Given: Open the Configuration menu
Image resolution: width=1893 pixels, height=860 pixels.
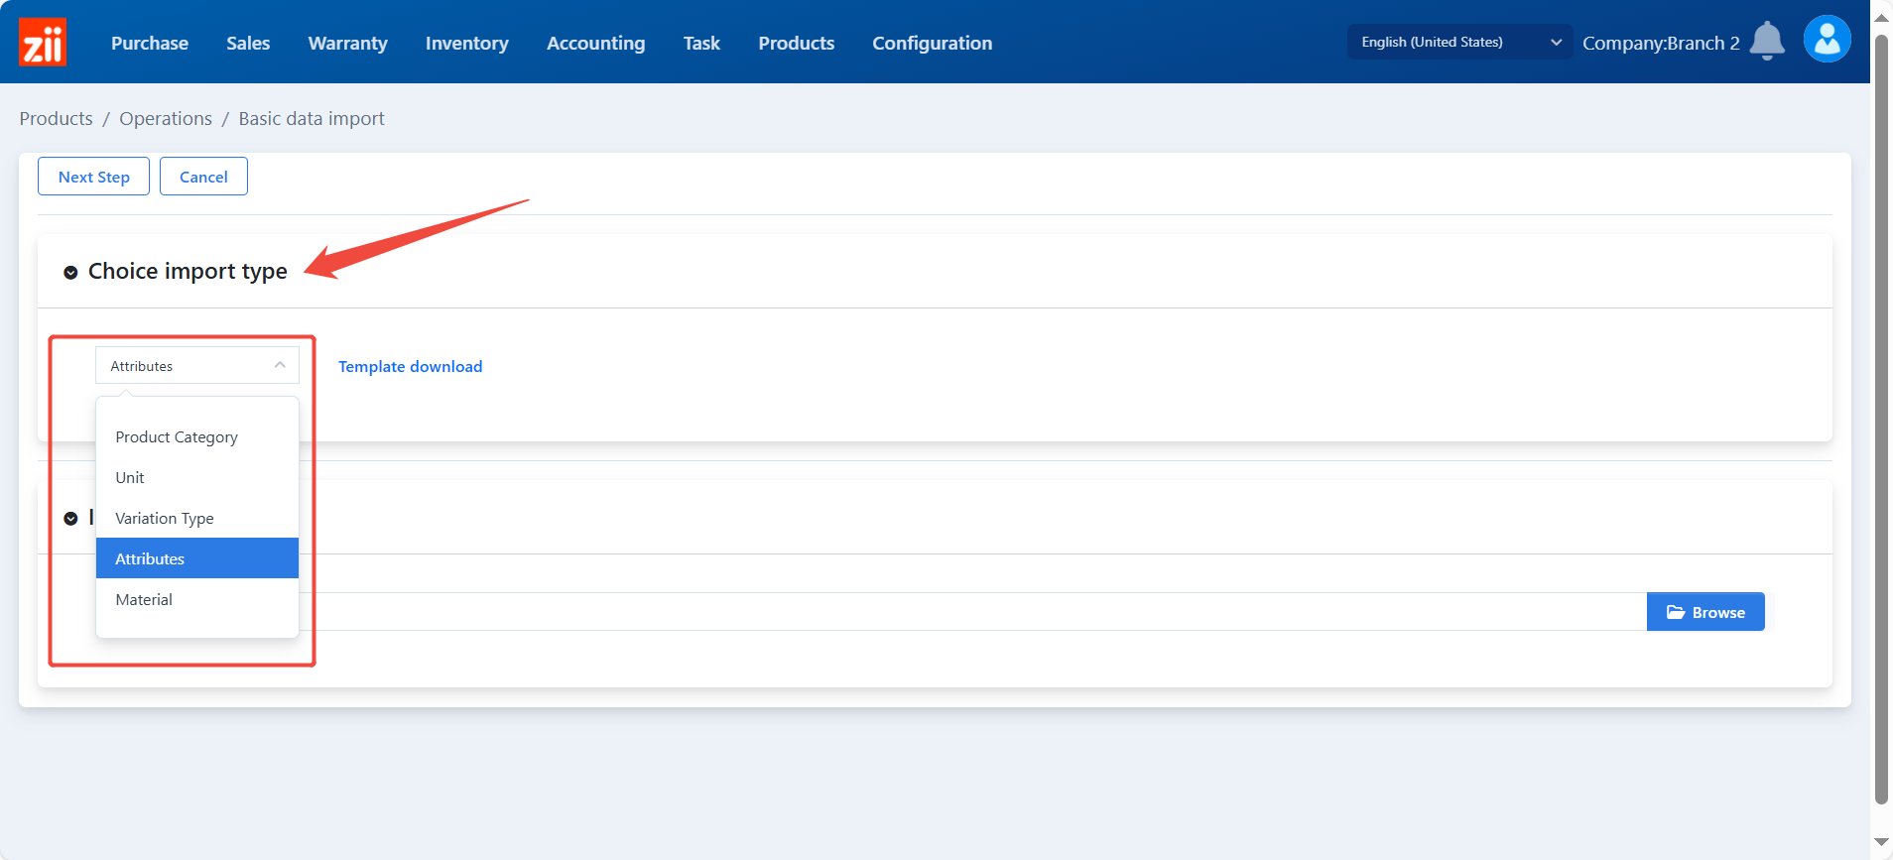Looking at the screenshot, I should pyautogui.click(x=933, y=43).
